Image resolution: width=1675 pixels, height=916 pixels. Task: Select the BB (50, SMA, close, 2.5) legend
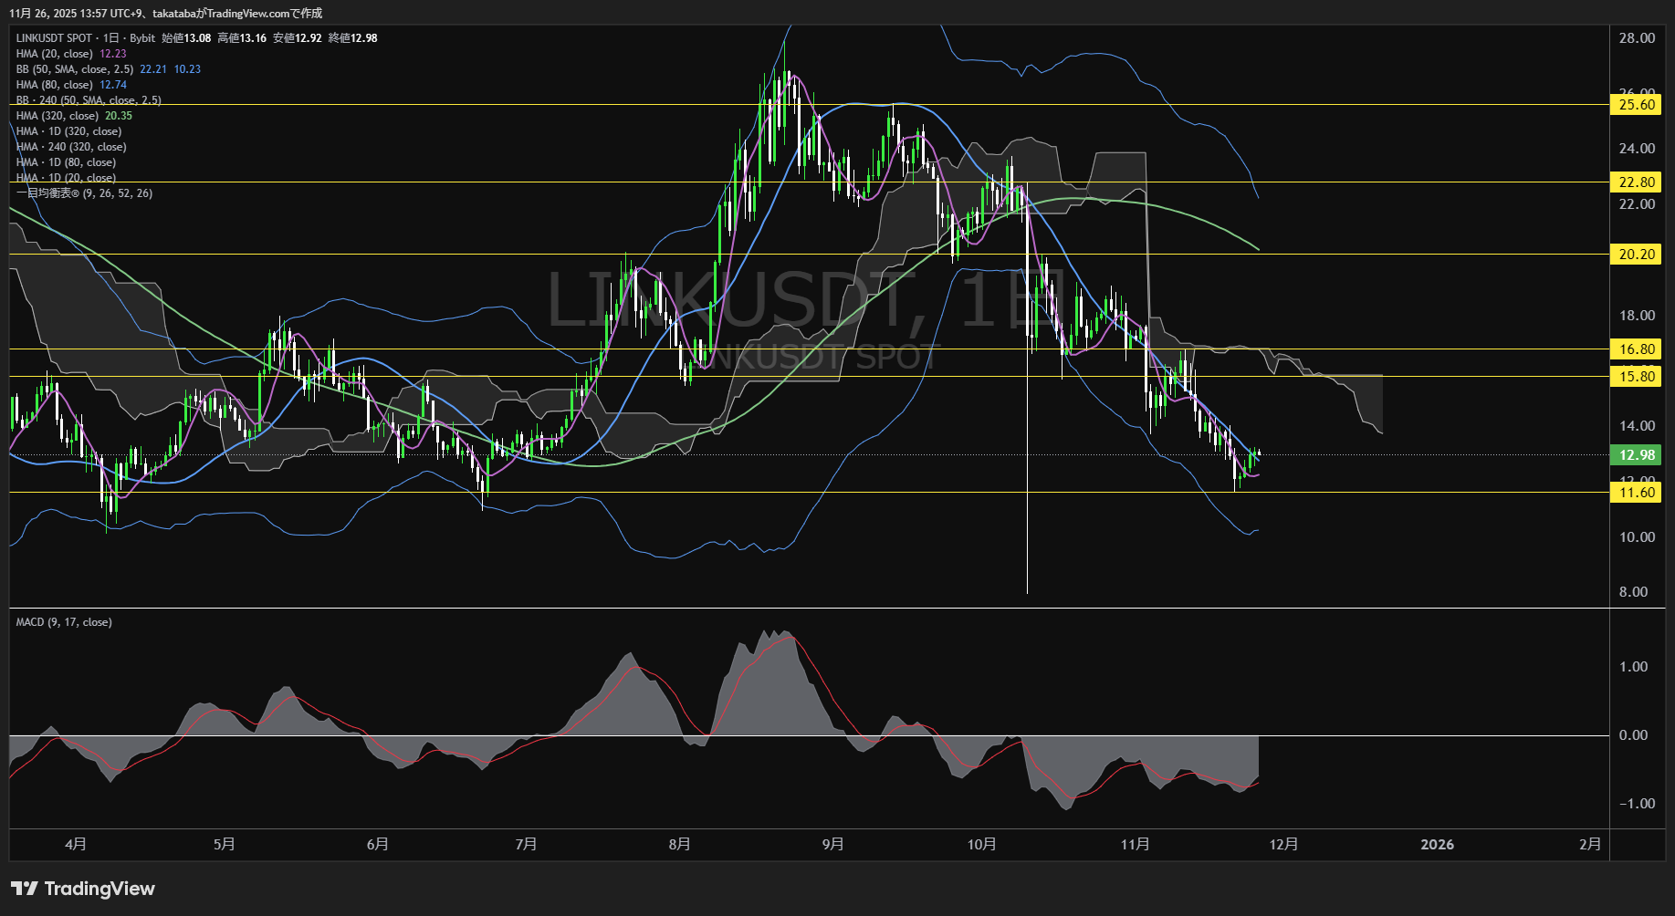[x=75, y=69]
